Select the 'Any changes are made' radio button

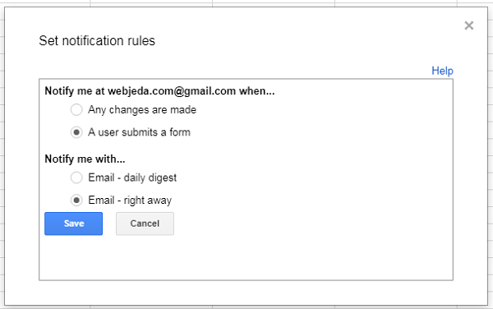[76, 109]
